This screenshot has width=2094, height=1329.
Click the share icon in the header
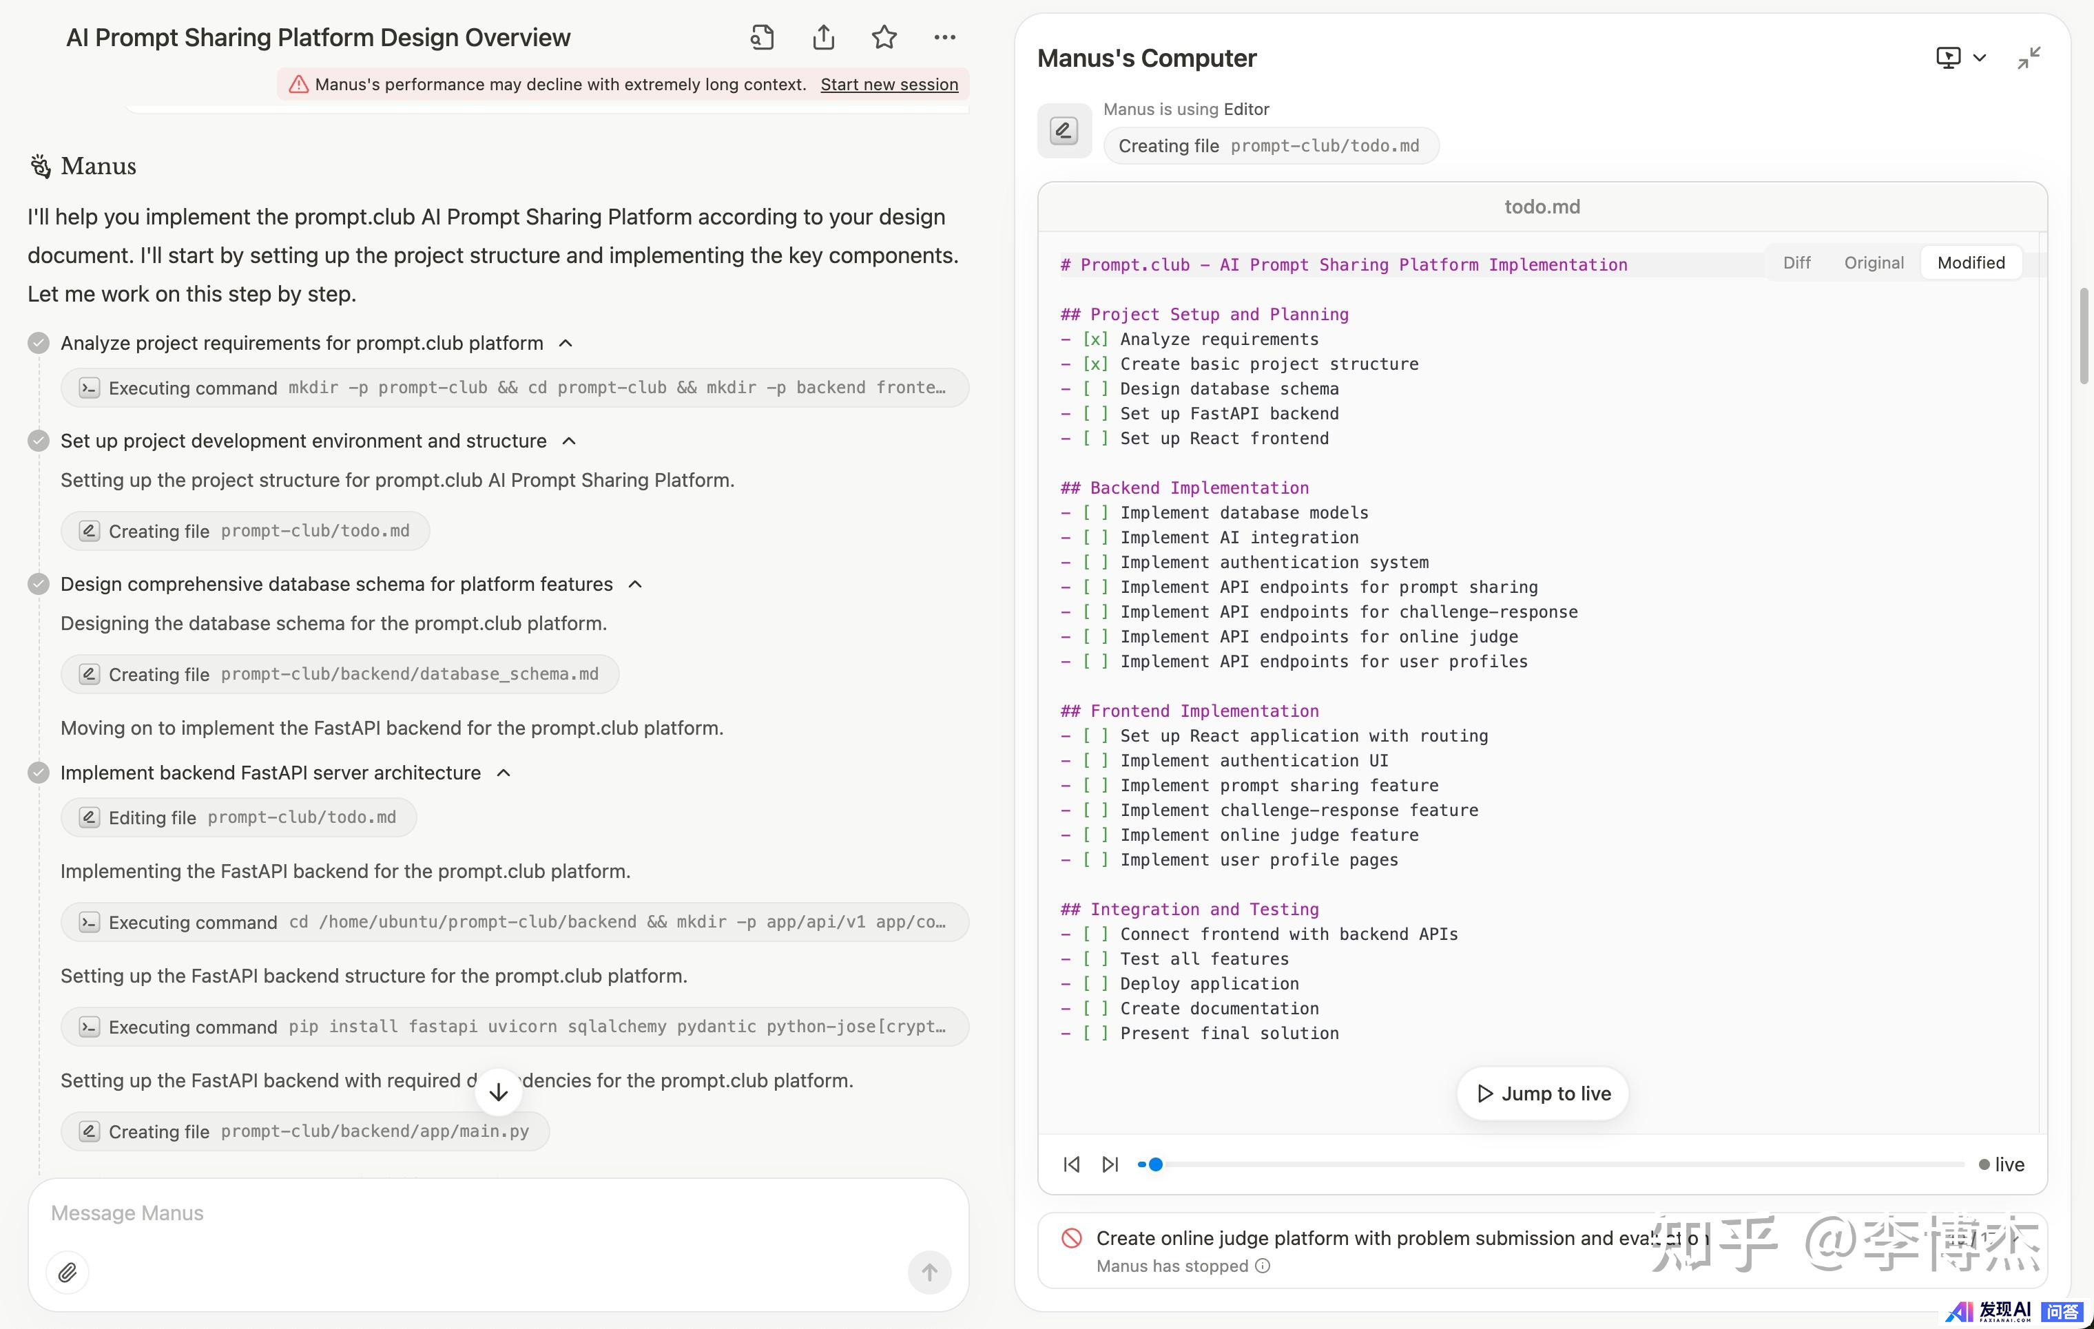(x=822, y=37)
